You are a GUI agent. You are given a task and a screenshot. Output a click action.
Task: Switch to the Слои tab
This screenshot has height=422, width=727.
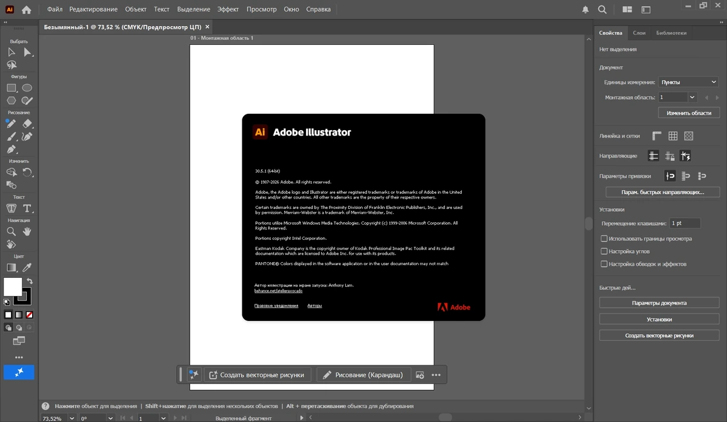[x=639, y=33]
